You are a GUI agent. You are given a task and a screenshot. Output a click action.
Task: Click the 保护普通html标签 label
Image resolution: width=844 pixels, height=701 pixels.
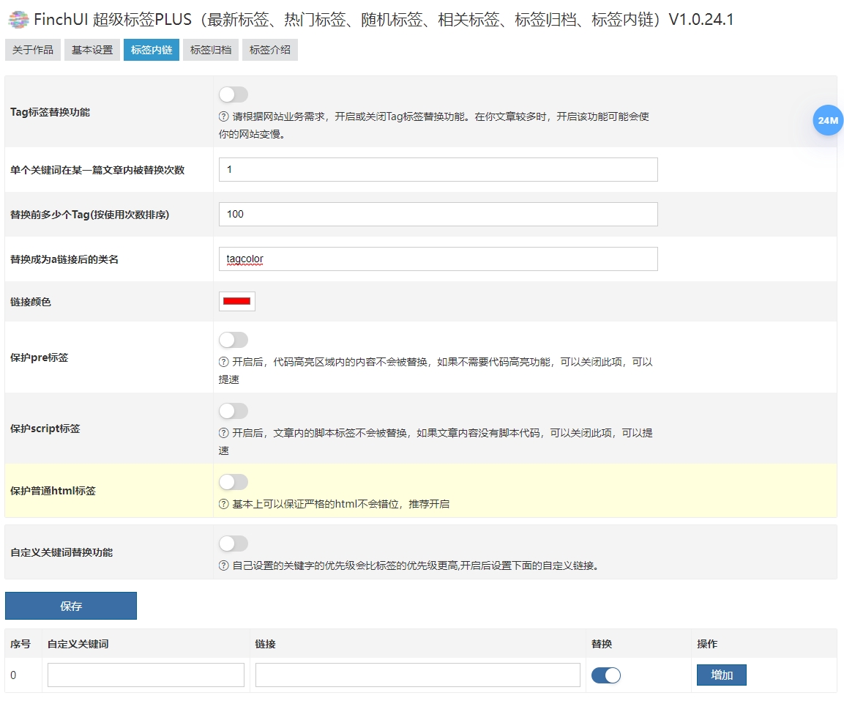[53, 491]
